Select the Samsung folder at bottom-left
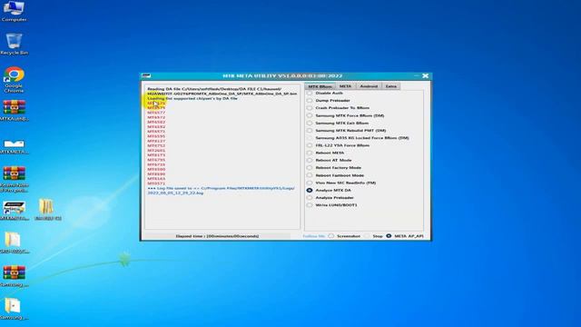This screenshot has height=327, width=581. 14,309
